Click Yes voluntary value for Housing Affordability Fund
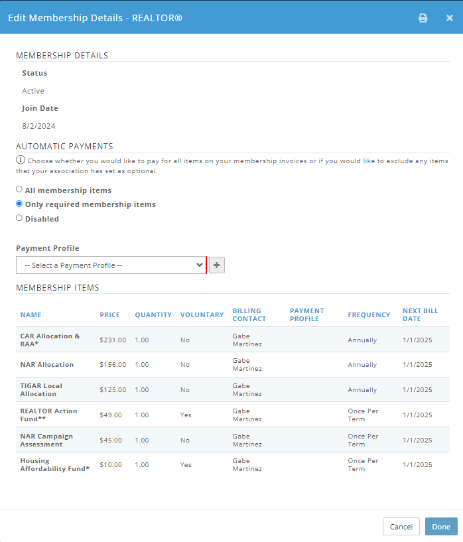Viewport: 463px width, 542px height. [x=186, y=465]
